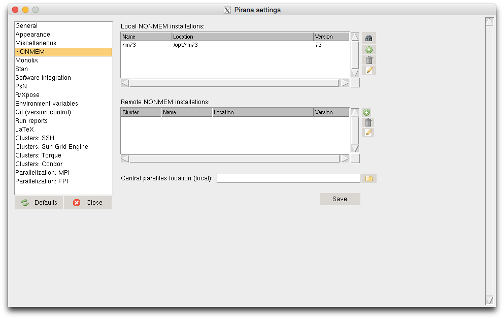Close the settings with Close button

tap(88, 203)
